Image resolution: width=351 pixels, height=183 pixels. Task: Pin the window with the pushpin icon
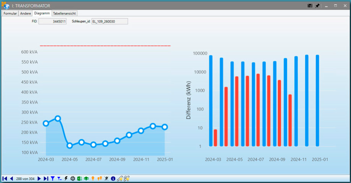click(x=317, y=6)
